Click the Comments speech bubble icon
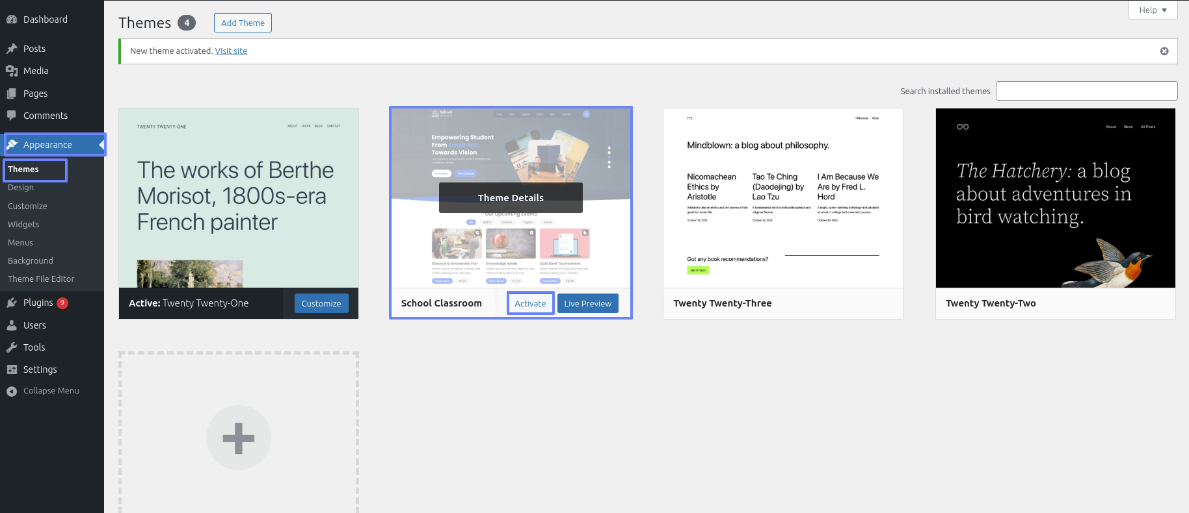 point(12,116)
